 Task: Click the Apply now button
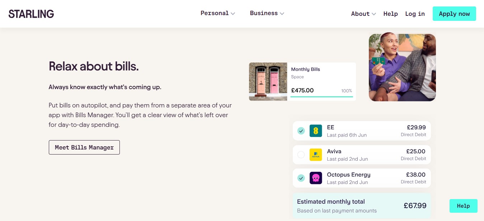tap(454, 14)
